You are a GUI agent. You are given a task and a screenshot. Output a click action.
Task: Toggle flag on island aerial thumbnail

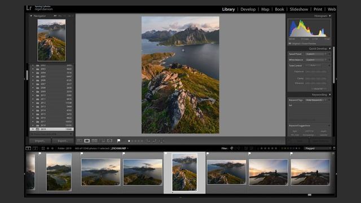pyautogui.click(x=208, y=153)
